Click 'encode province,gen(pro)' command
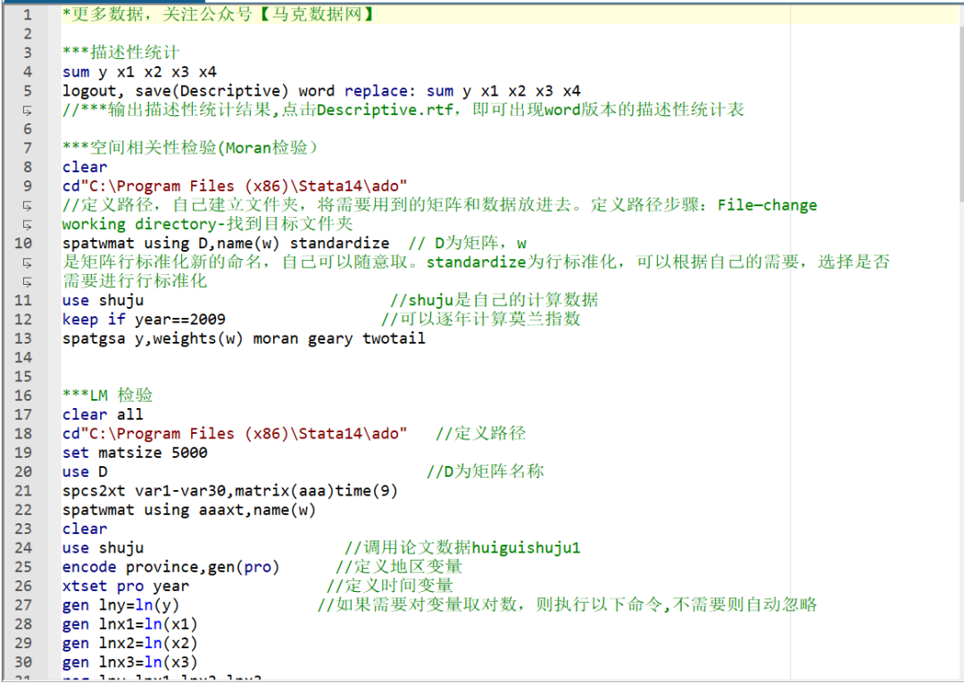The image size is (964, 683). (x=170, y=568)
